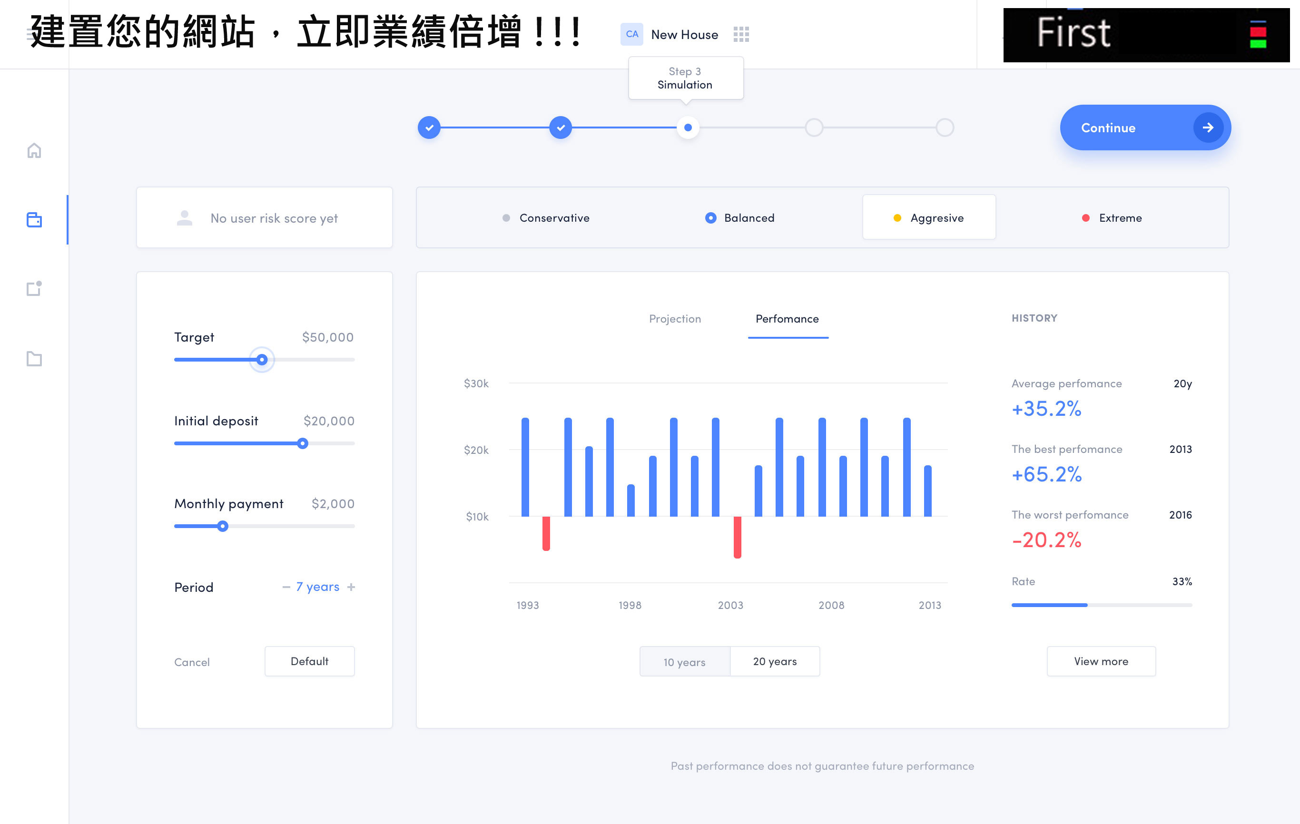Image resolution: width=1300 pixels, height=824 pixels.
Task: Click the Default button
Action: coord(309,662)
